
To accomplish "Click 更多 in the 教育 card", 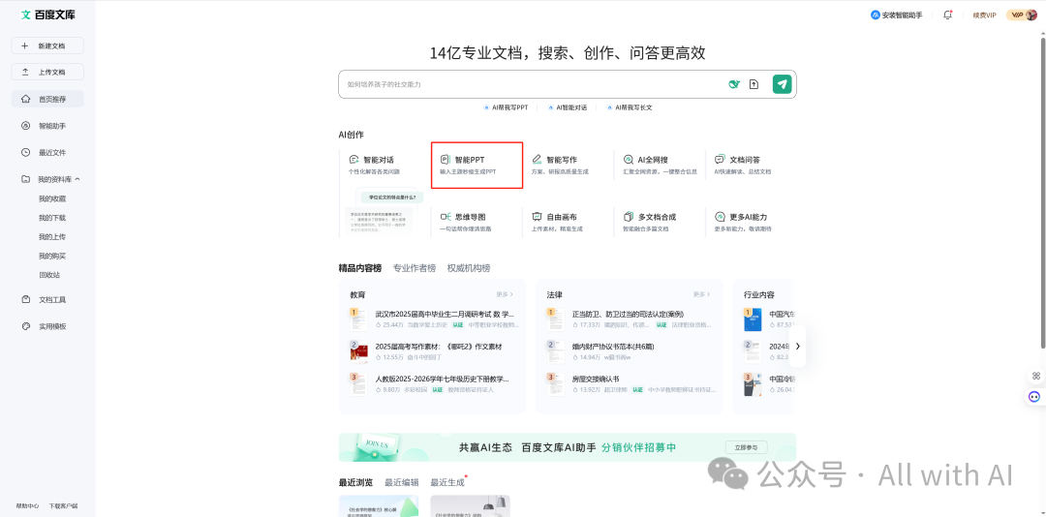I will click(505, 294).
